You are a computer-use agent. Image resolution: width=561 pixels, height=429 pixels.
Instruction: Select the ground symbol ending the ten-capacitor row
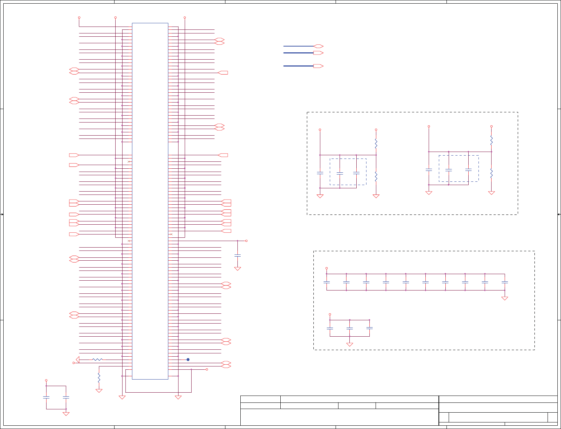click(505, 298)
